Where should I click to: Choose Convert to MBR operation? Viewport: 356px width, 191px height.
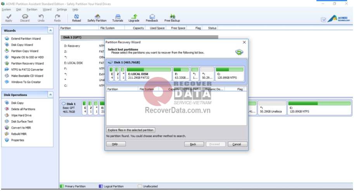click(x=21, y=128)
